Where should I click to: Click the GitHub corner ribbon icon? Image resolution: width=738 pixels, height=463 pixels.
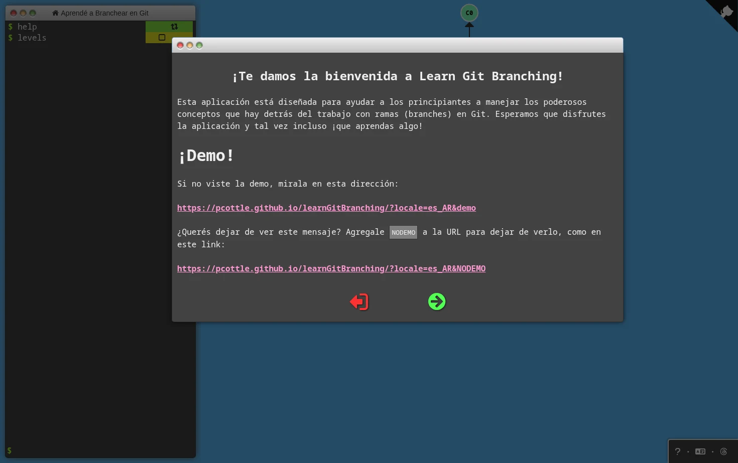click(x=726, y=11)
